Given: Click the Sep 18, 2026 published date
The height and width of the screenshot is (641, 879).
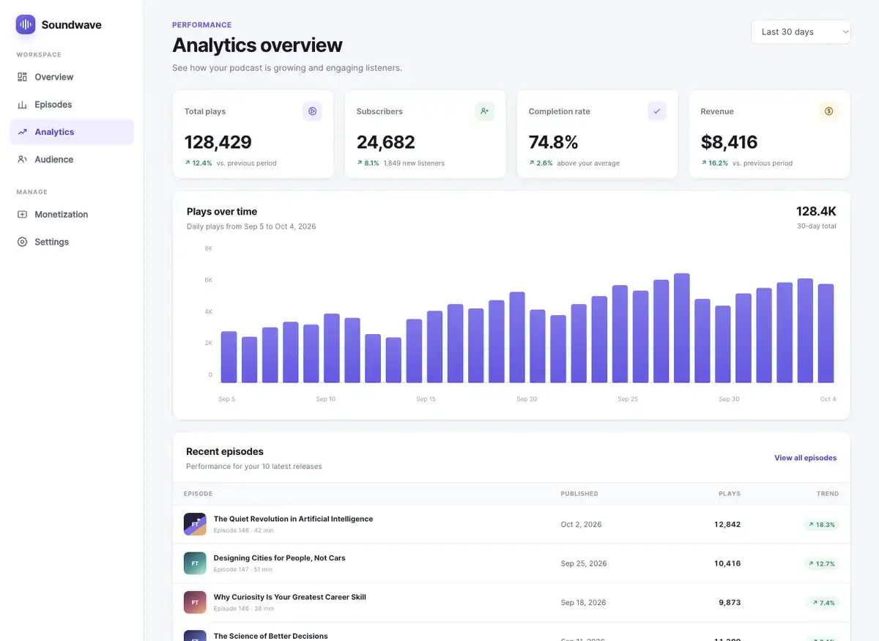Looking at the screenshot, I should coord(584,603).
